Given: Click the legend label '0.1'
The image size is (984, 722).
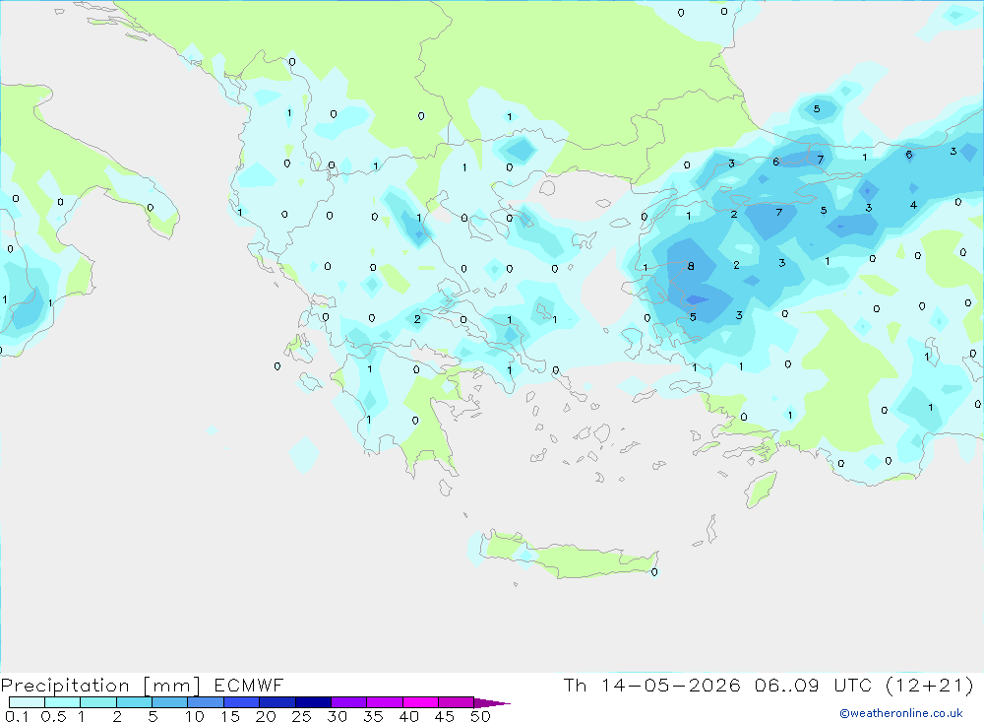Looking at the screenshot, I should [x=17, y=716].
